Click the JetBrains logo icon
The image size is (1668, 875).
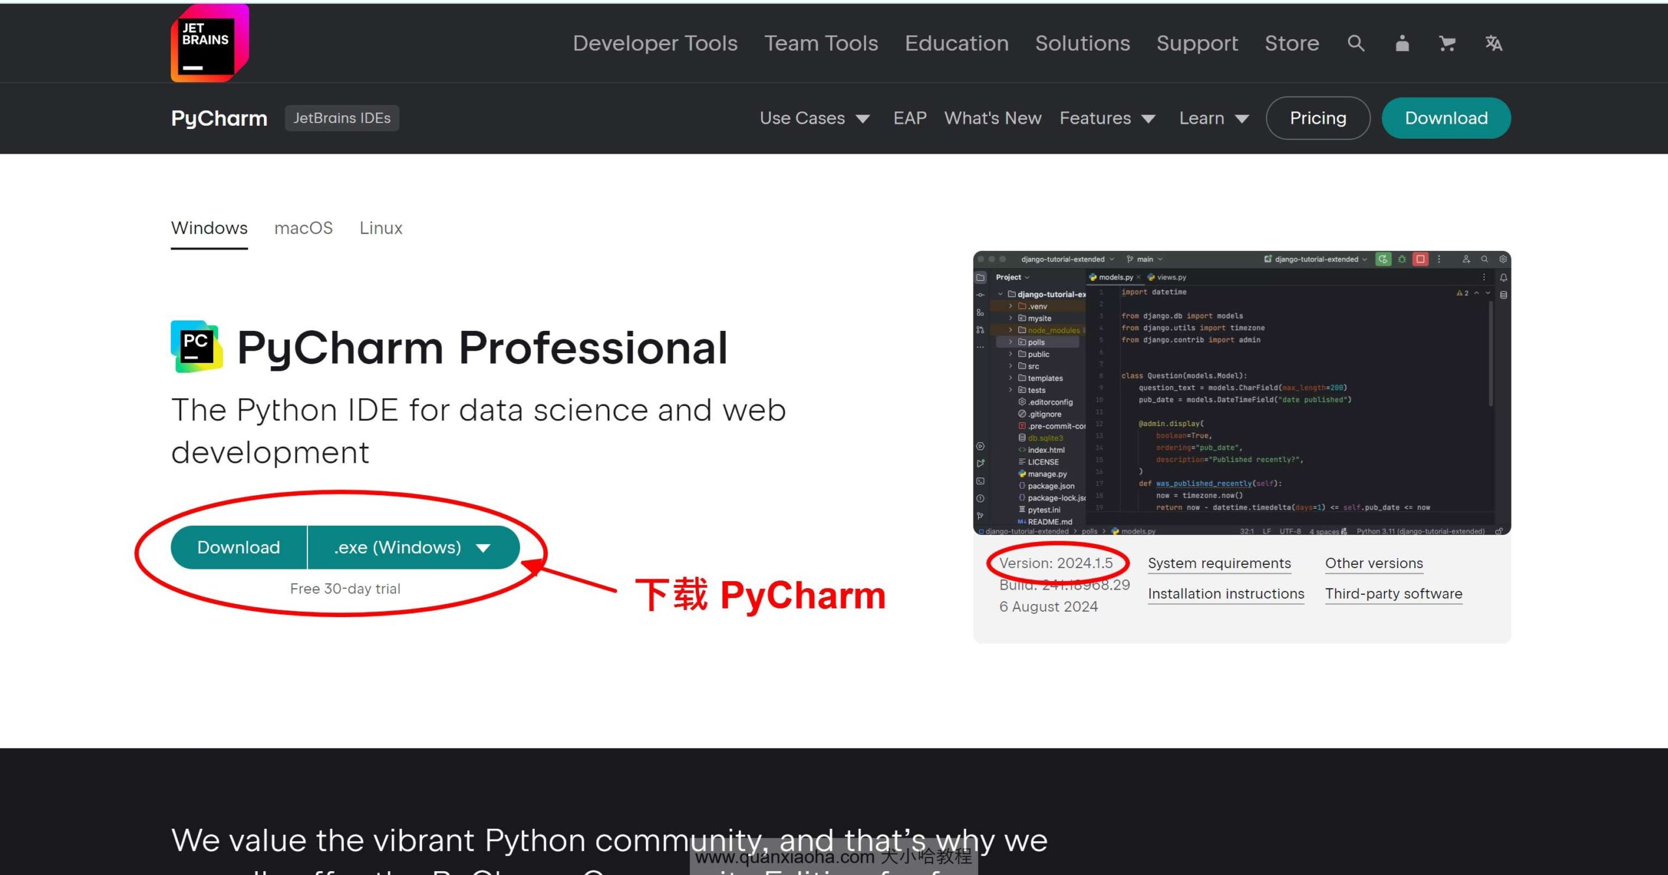[208, 44]
